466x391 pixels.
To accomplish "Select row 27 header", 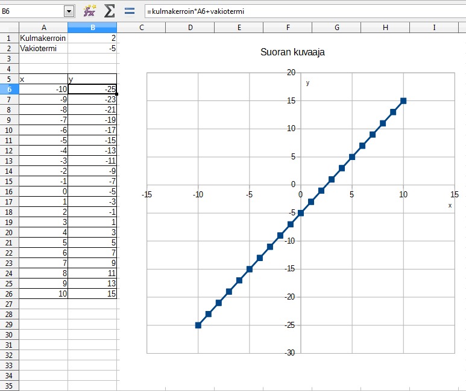I will tap(9, 304).
